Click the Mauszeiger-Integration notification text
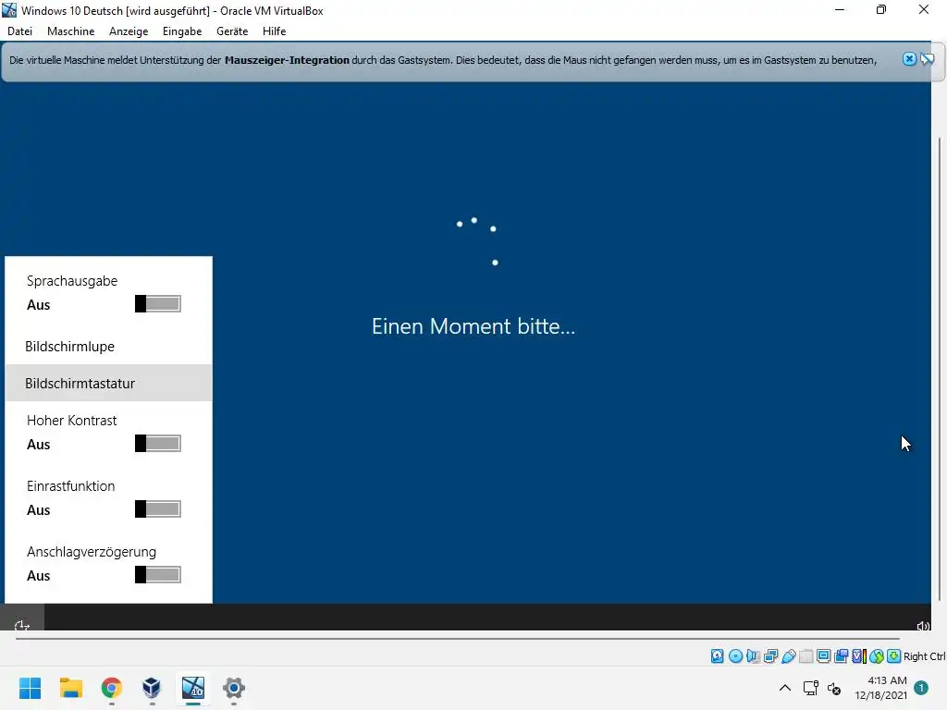Image resolution: width=947 pixels, height=710 pixels. click(287, 60)
